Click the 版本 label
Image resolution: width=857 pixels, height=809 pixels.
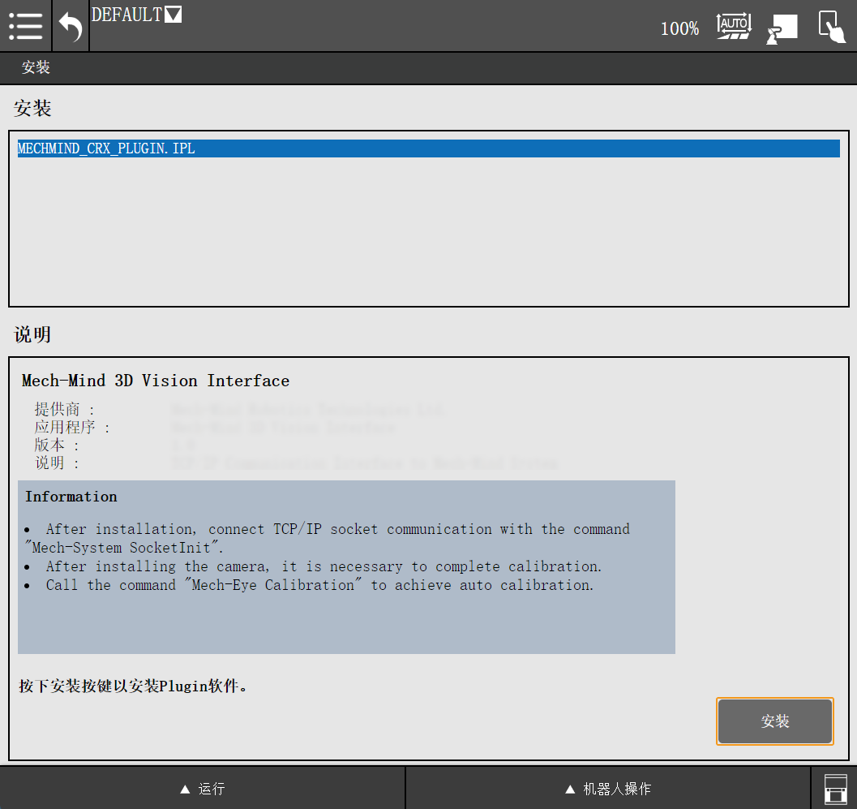[x=57, y=445]
